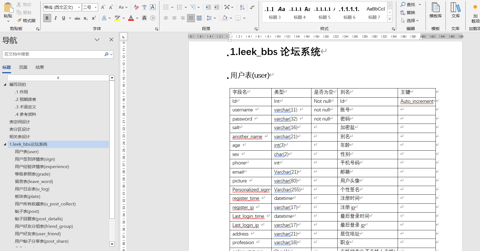Activate the Format Painter (格式刷)

26,20
